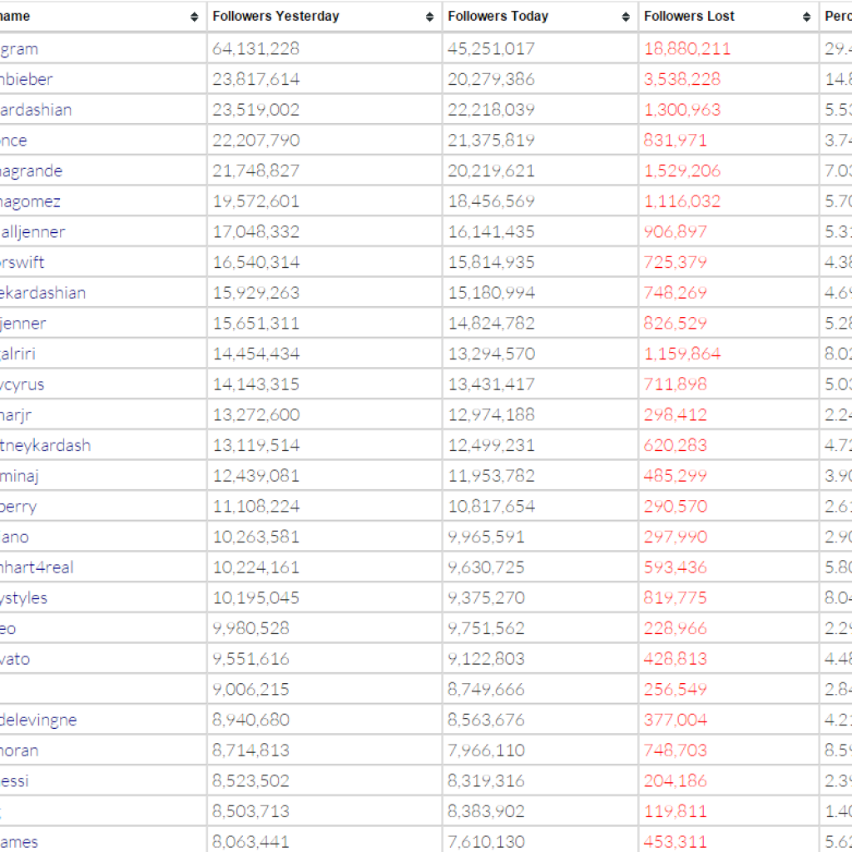
Task: Click the red 18,880,211 followers lost value
Action: (686, 49)
